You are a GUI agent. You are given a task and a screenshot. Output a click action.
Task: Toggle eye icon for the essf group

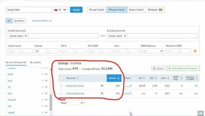(47, 81)
